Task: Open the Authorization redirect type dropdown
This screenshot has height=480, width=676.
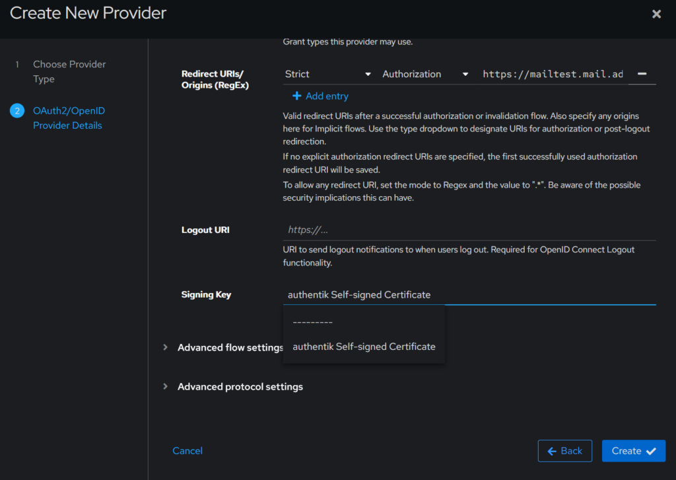Action: coord(425,74)
